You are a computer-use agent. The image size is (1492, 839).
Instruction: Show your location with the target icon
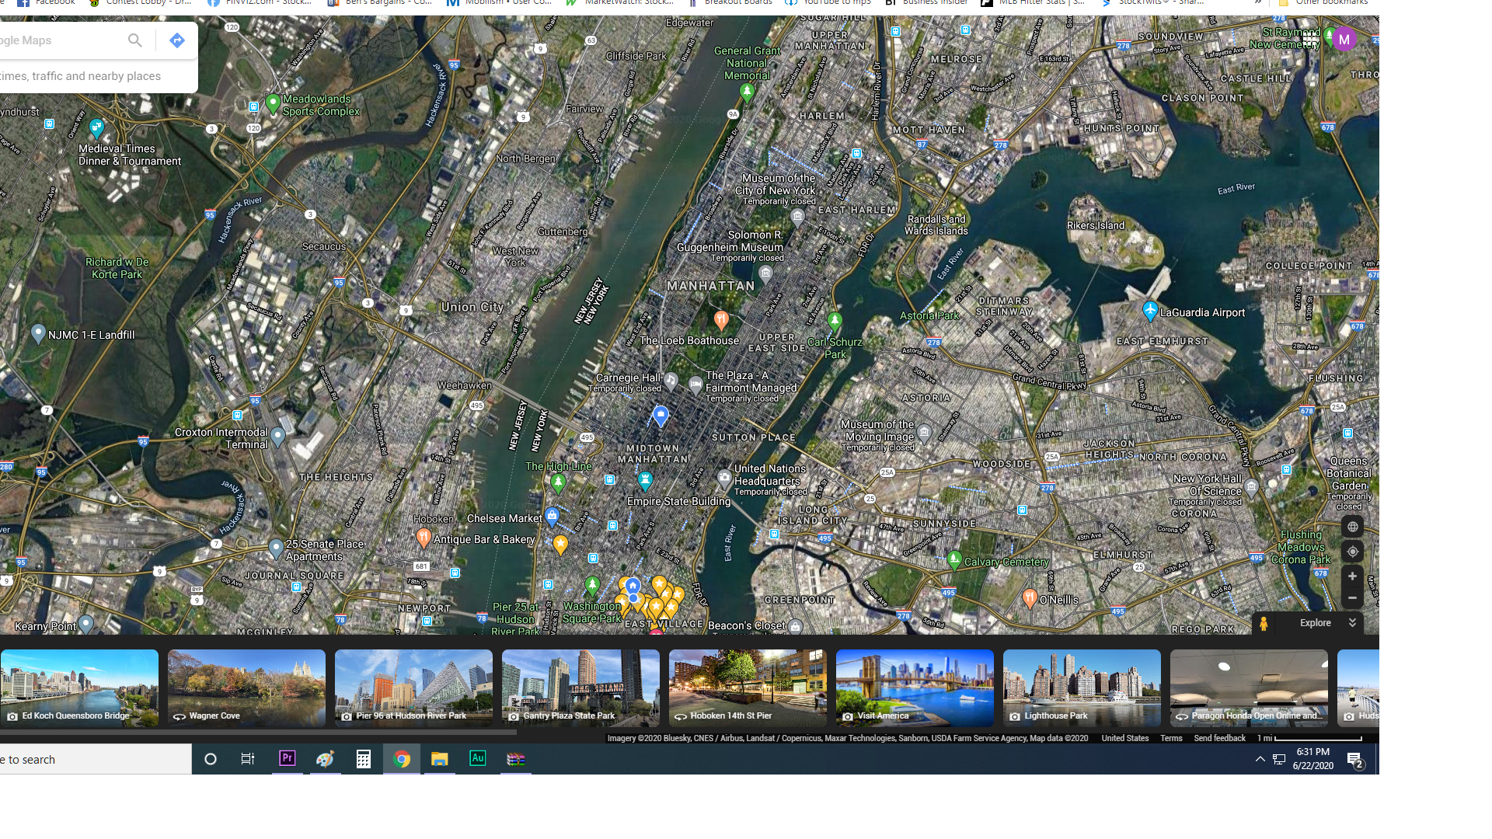coord(1352,552)
